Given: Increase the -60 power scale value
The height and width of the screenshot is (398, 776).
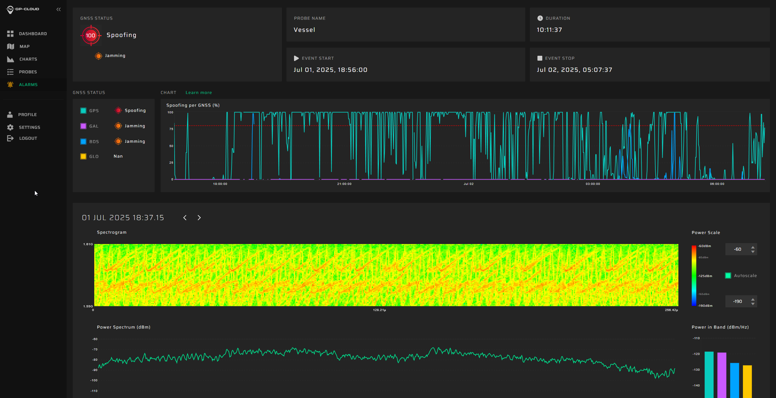Looking at the screenshot, I should pos(753,247).
